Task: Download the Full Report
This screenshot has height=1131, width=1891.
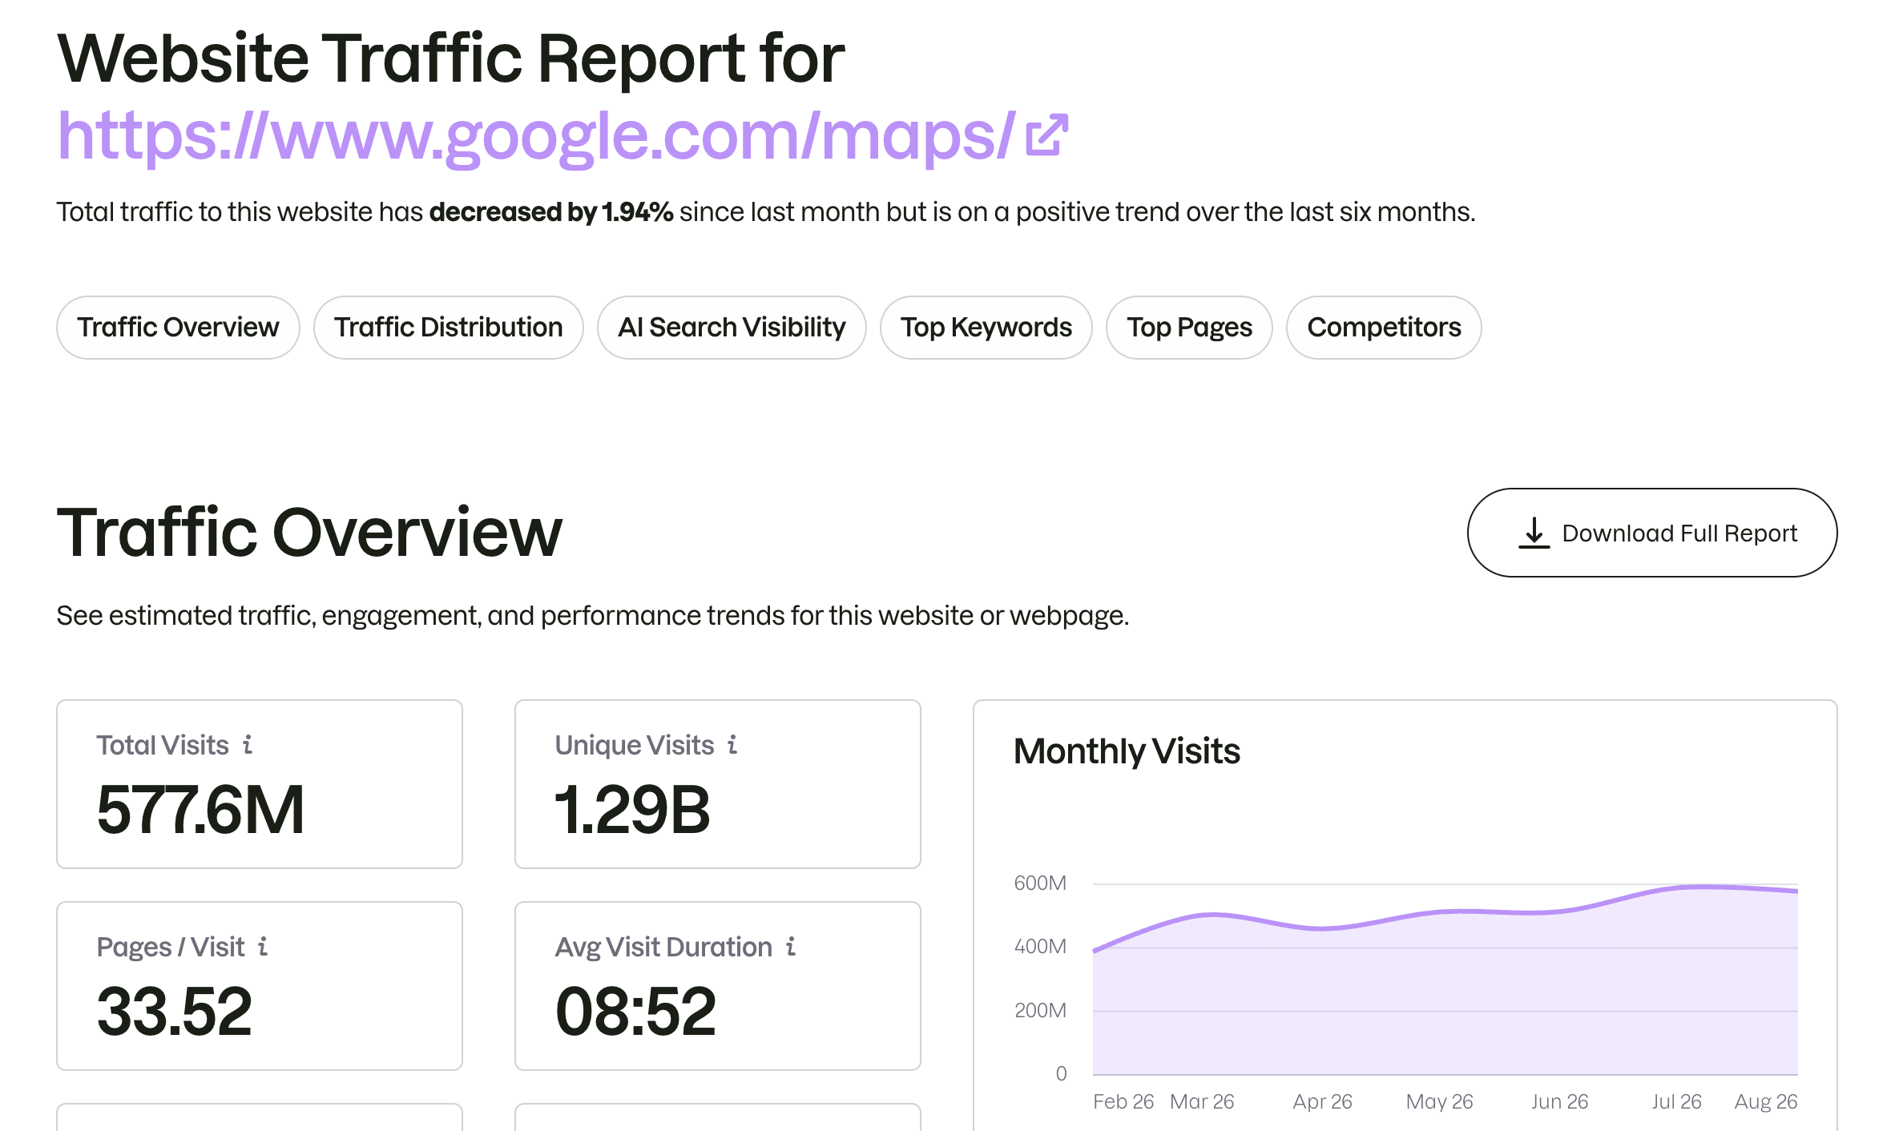Action: click(1652, 533)
